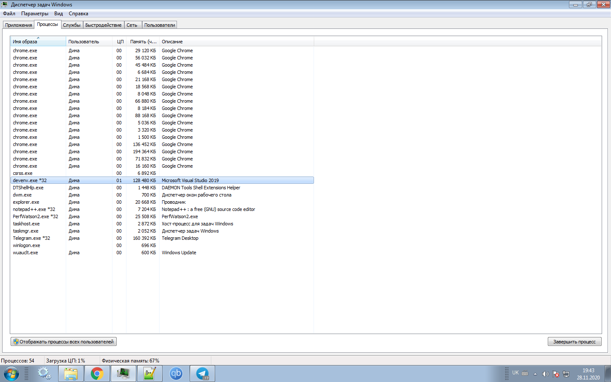611x382 pixels.
Task: Open the Быстродействие tab
Action: (x=104, y=25)
